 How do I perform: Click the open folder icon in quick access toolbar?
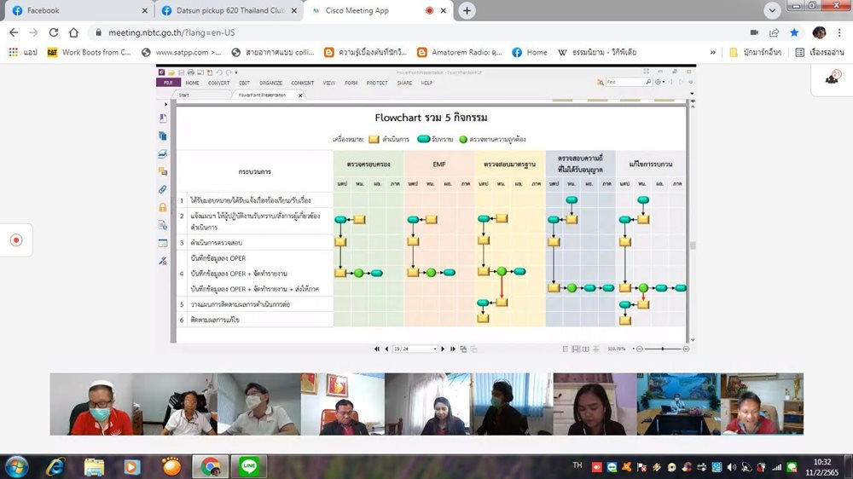[x=171, y=72]
